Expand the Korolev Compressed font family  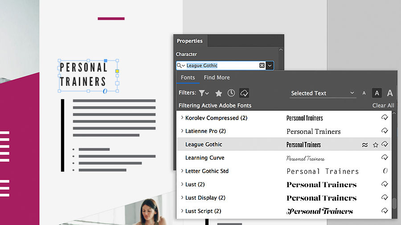click(x=182, y=117)
